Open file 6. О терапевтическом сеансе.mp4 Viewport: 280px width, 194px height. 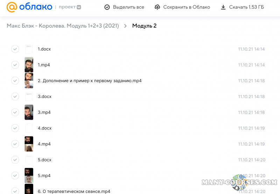[74, 191]
